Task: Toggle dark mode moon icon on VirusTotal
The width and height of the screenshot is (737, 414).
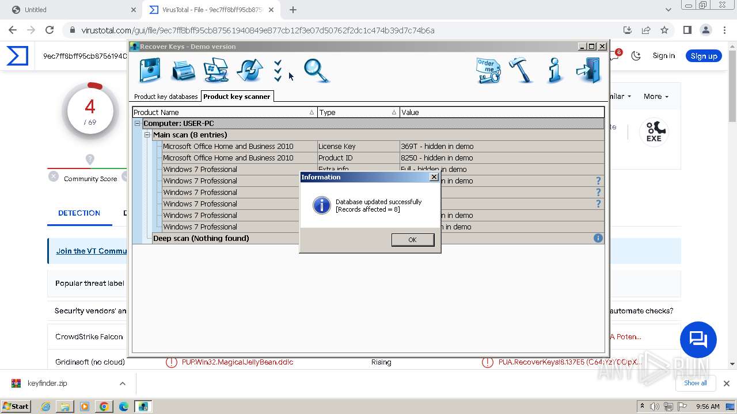Action: click(x=636, y=56)
